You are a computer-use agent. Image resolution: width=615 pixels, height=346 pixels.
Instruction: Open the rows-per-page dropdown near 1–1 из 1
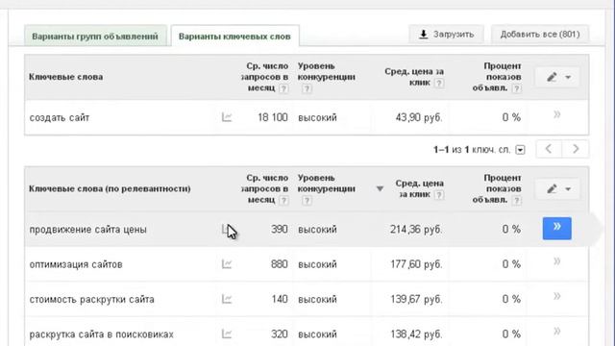[520, 150]
